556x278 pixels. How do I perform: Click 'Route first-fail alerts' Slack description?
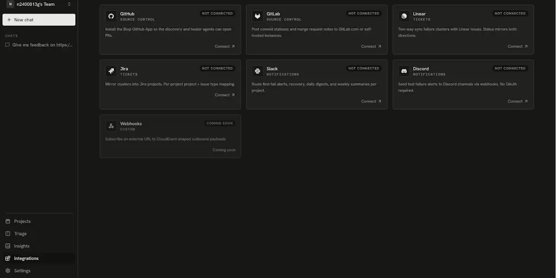tap(314, 87)
